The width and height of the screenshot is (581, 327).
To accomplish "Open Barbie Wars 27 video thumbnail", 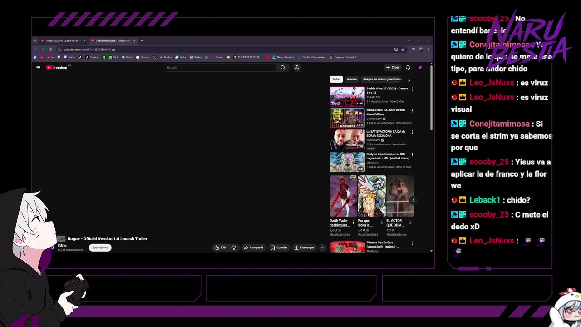I will [347, 96].
